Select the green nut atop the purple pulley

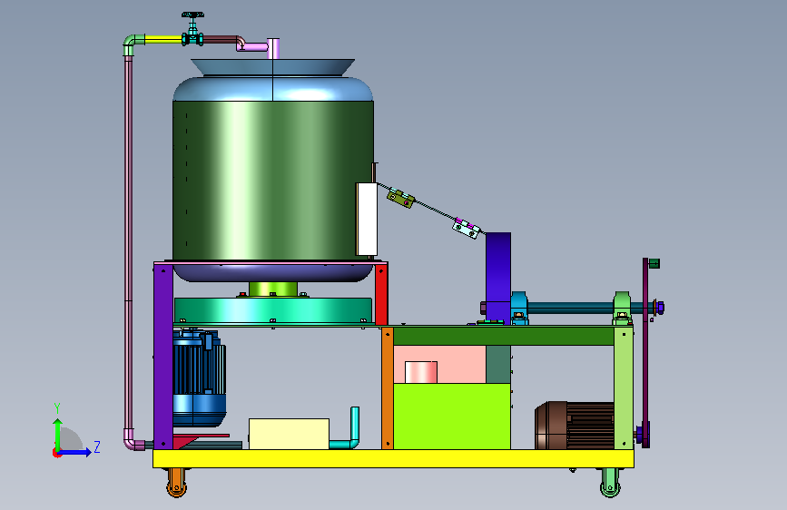654,263
